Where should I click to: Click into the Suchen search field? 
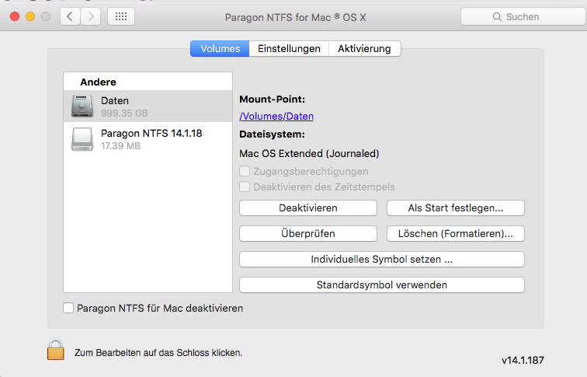pos(523,17)
